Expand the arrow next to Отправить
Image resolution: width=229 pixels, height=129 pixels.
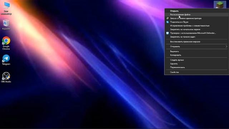point(226,47)
